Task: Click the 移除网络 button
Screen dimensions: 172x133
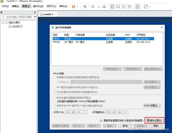Action: 133,69
